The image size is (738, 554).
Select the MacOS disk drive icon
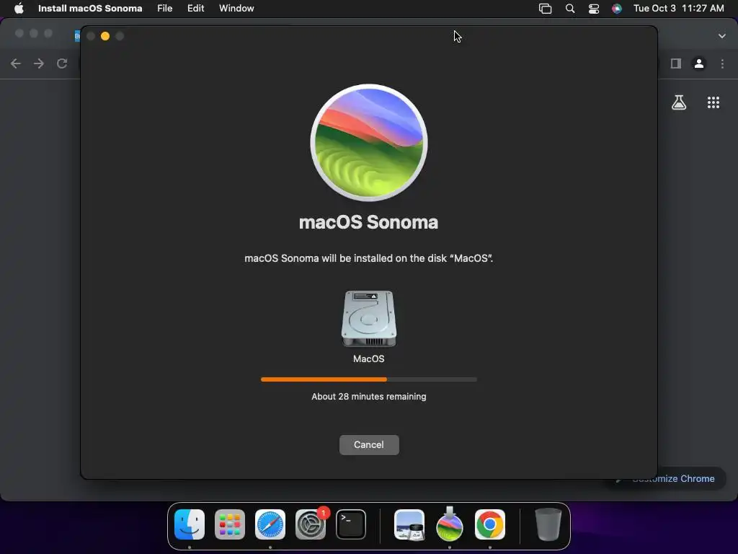point(369,318)
